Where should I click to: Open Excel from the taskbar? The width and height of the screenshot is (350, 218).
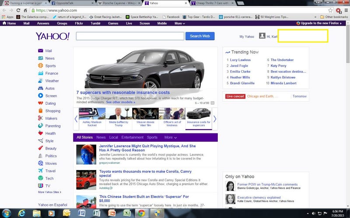127,213
